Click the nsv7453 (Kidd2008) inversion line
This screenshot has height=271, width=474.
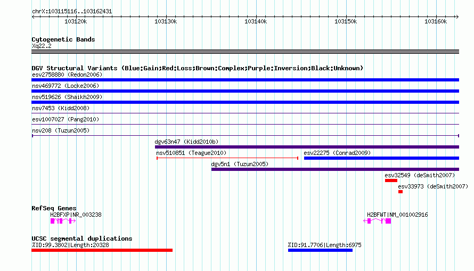tap(245, 113)
